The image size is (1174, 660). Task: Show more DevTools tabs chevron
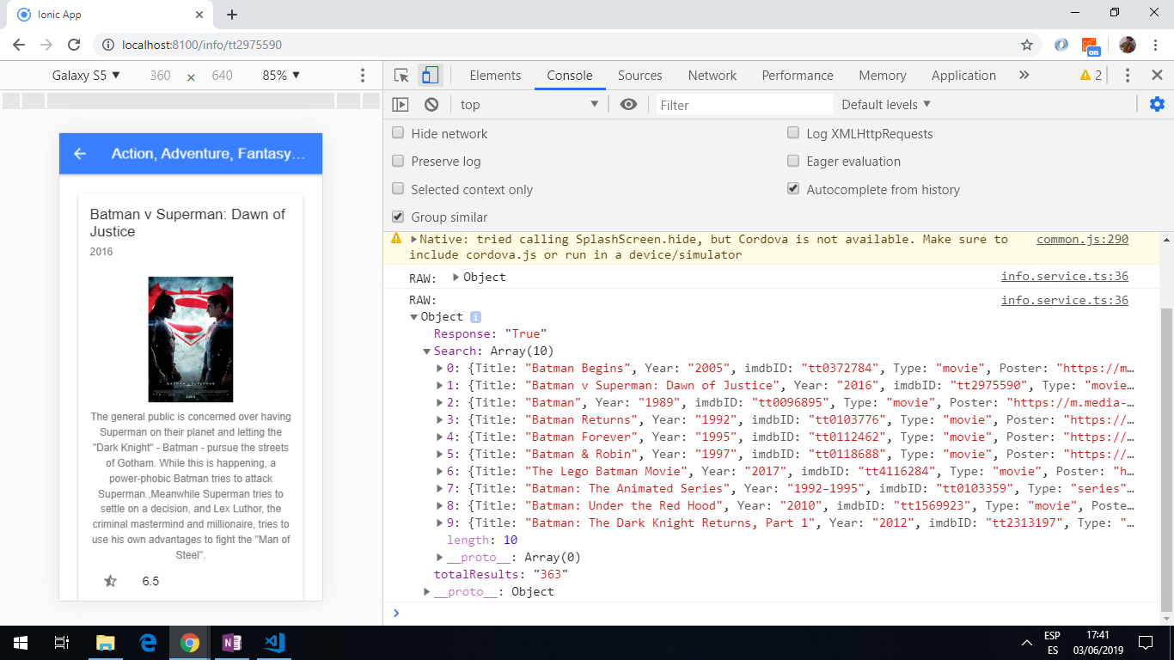point(1024,76)
